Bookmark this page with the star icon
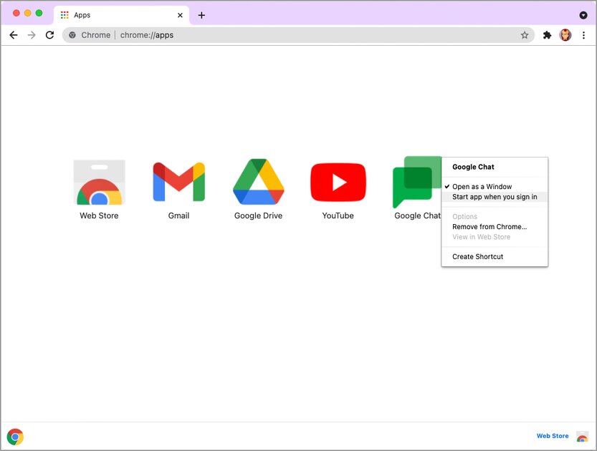This screenshot has width=597, height=451. [x=525, y=35]
